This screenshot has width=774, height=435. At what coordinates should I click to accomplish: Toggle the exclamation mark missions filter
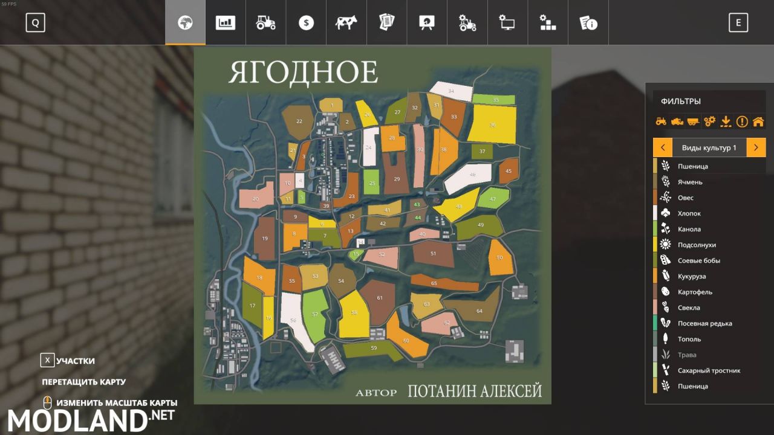[742, 121]
